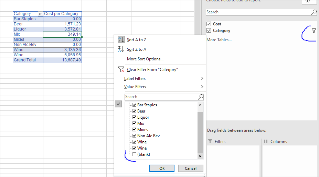Click the Filters area funnel icon
319x177 pixels.
210,141
